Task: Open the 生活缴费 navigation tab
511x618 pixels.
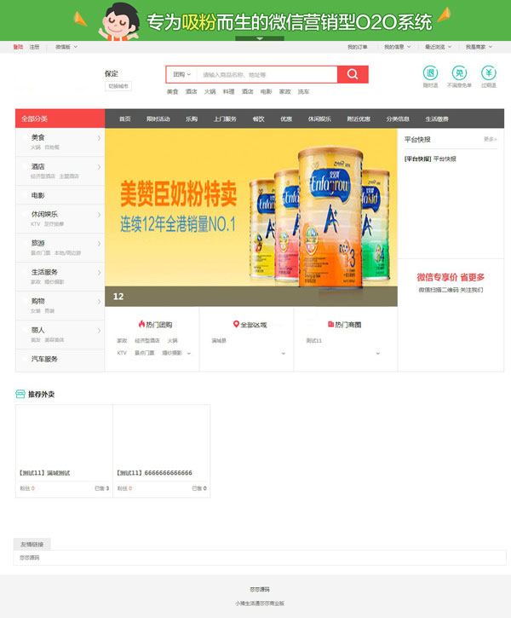Action: click(437, 118)
